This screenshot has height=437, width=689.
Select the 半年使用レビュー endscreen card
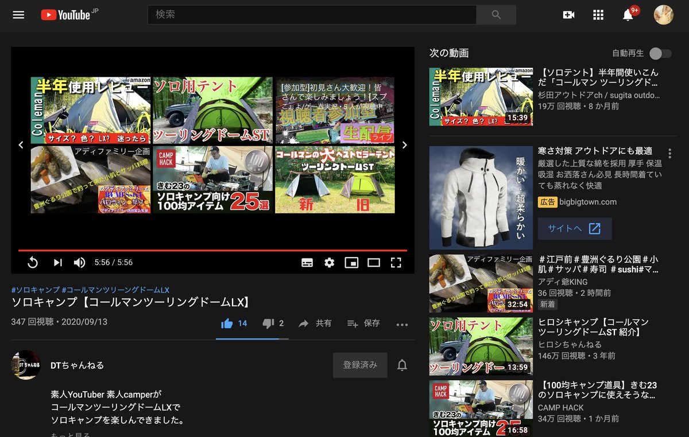tap(91, 110)
